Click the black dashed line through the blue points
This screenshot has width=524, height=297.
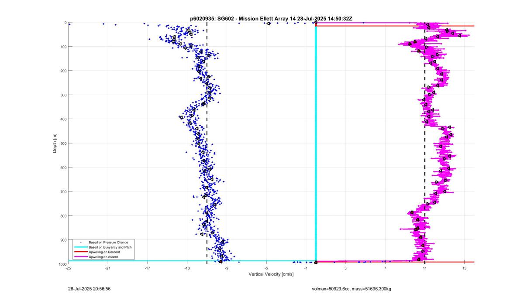[207, 143]
